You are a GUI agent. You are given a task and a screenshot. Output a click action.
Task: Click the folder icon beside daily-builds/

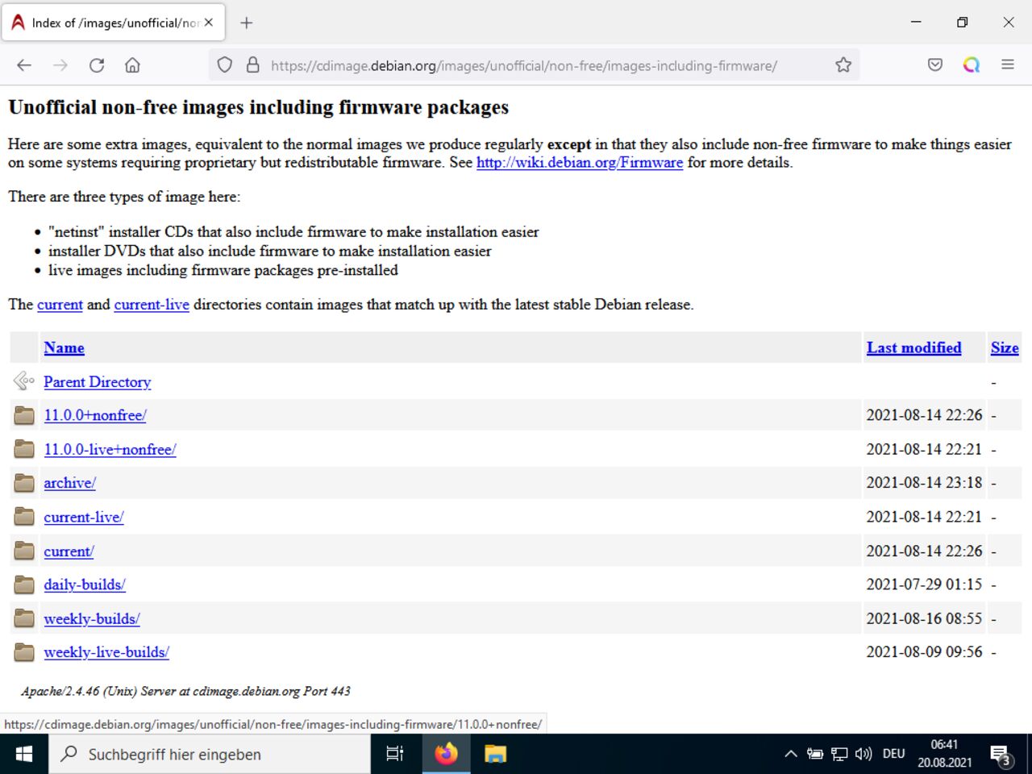pyautogui.click(x=24, y=585)
